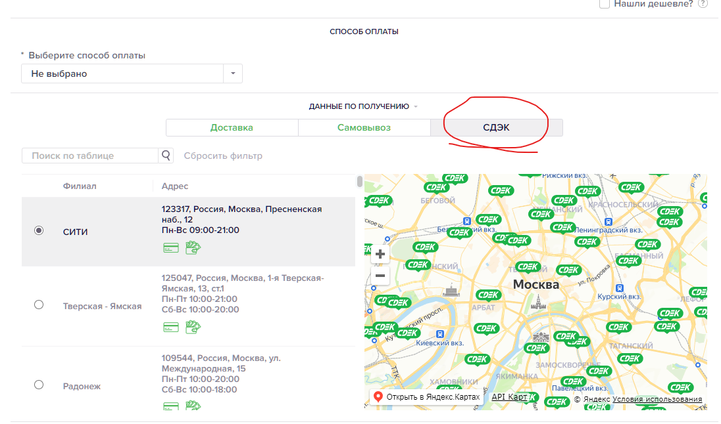Click the "Пн-Вс 09:00-21:00" hours text

(x=201, y=230)
